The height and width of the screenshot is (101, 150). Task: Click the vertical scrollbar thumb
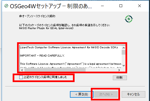[x=124, y=52]
